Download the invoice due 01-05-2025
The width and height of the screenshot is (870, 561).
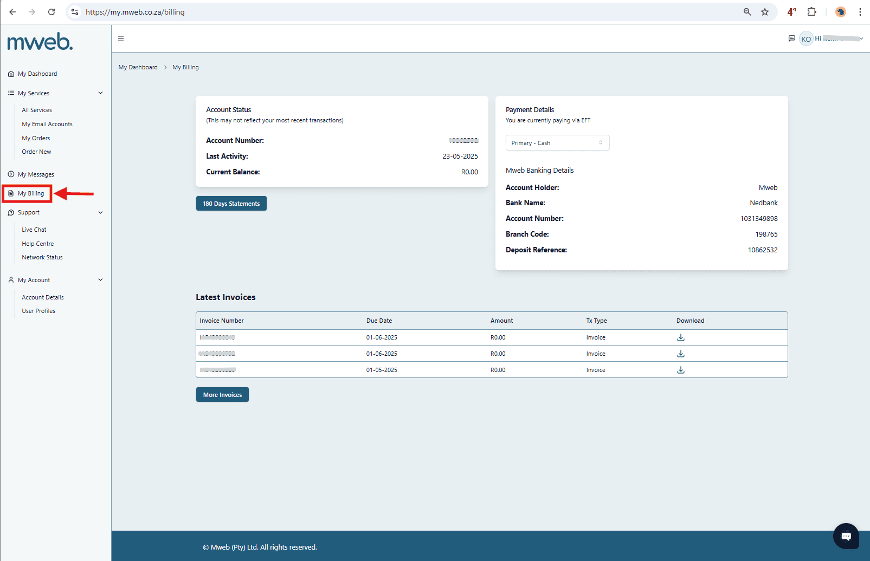[680, 369]
